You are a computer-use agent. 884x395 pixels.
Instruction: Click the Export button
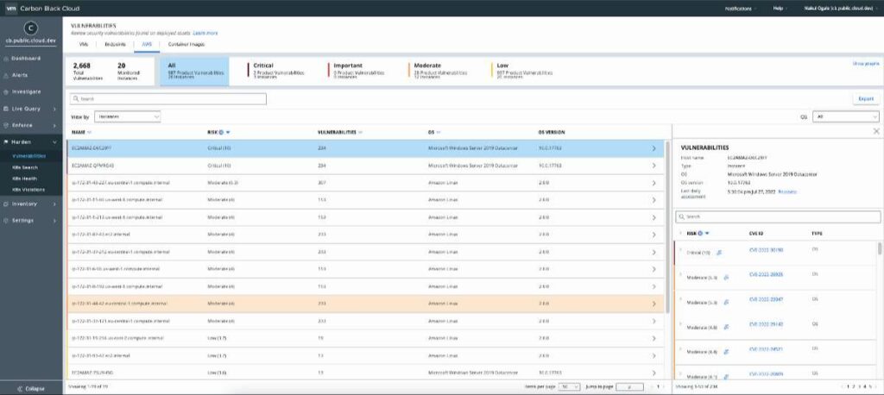pyautogui.click(x=866, y=98)
